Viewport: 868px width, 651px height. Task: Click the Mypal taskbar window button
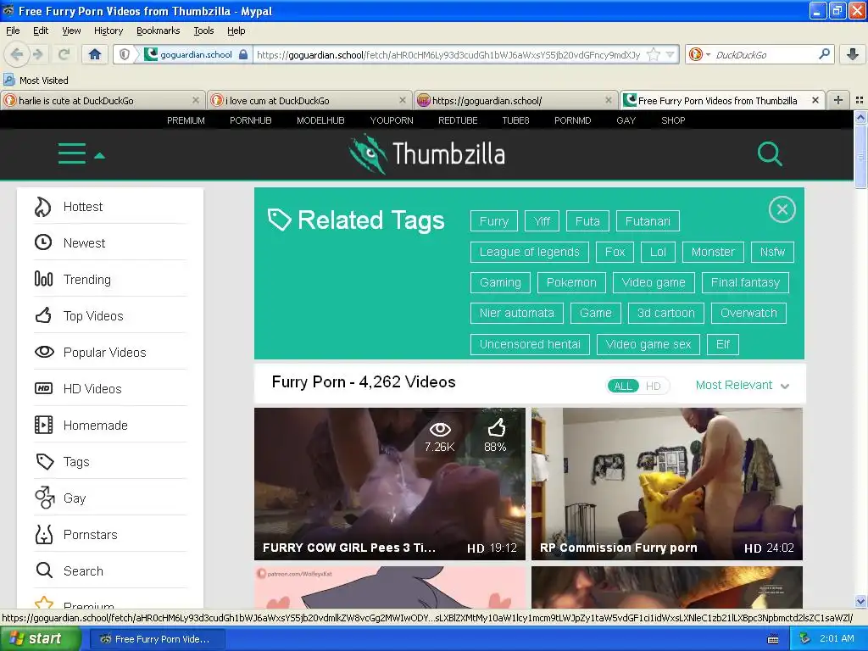[157, 639]
